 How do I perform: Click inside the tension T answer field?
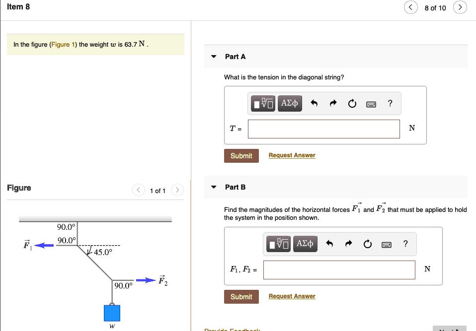[323, 129]
